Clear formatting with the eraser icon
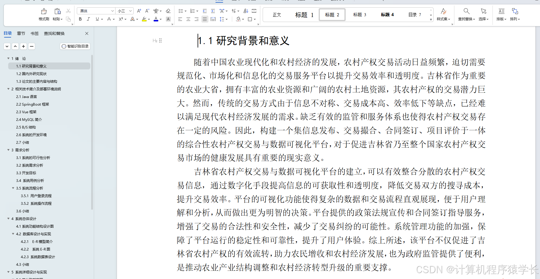This screenshot has width=540, height=279. [x=168, y=11]
